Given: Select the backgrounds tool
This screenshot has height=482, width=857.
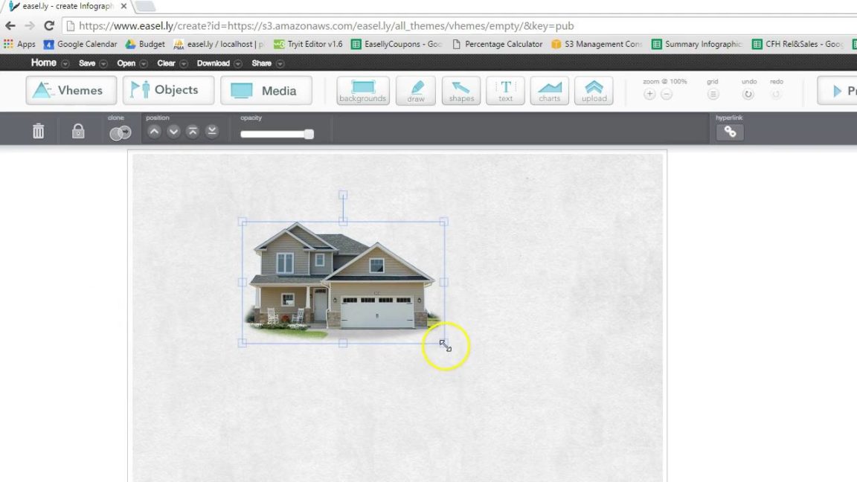Looking at the screenshot, I should 362,90.
